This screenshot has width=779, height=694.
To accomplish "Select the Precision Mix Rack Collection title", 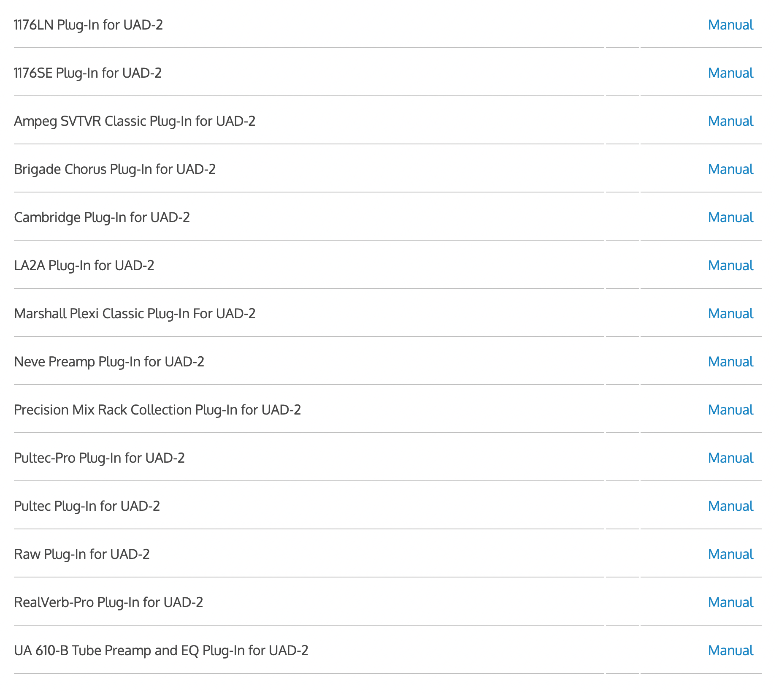I will pos(157,410).
